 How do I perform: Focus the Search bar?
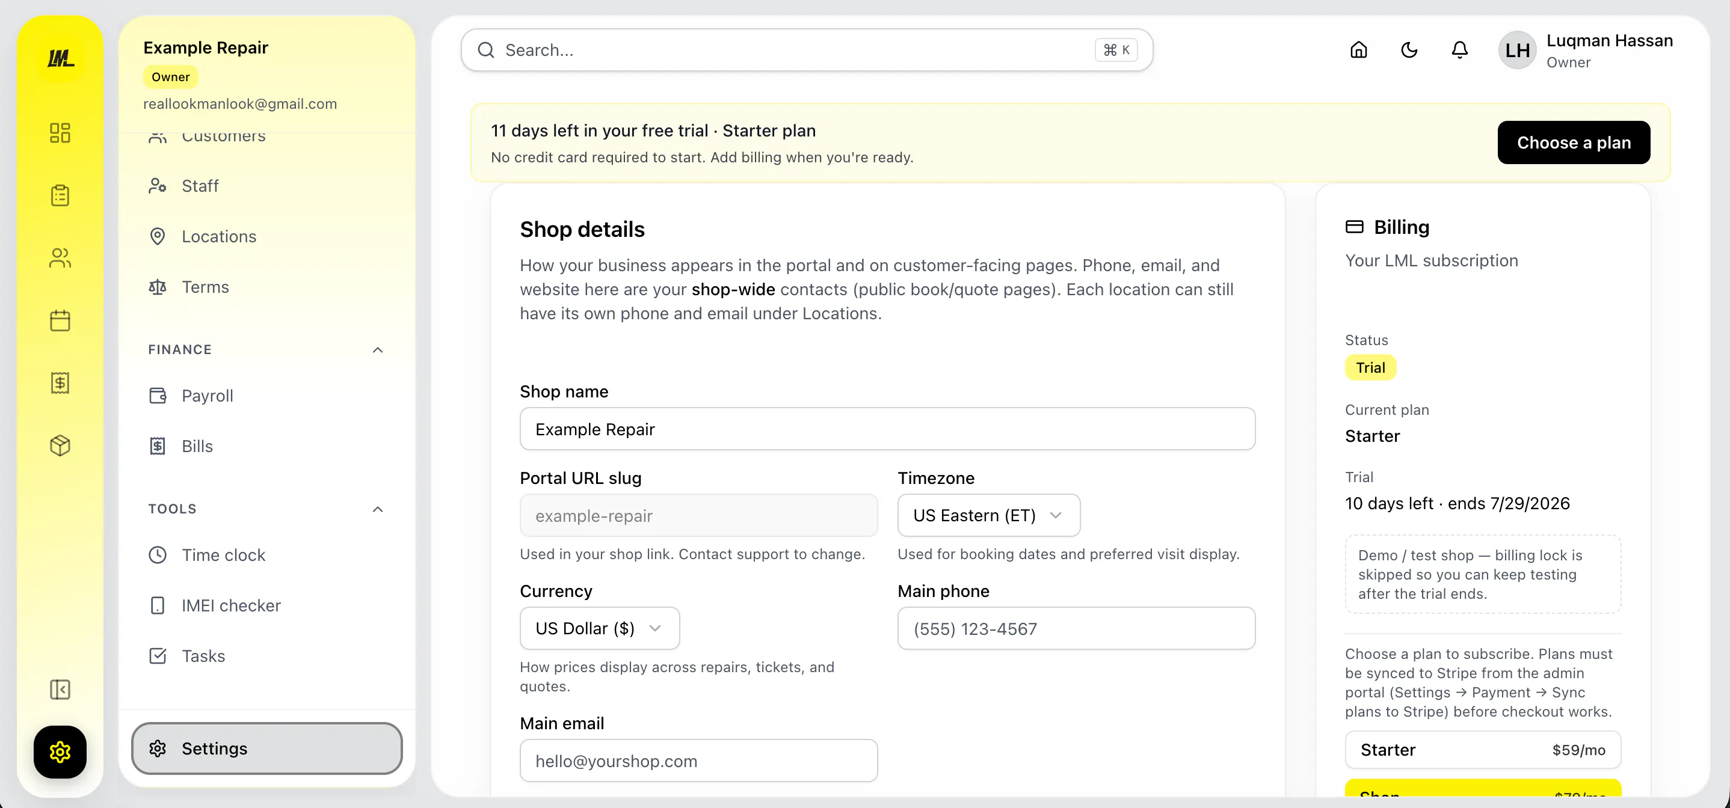807,50
